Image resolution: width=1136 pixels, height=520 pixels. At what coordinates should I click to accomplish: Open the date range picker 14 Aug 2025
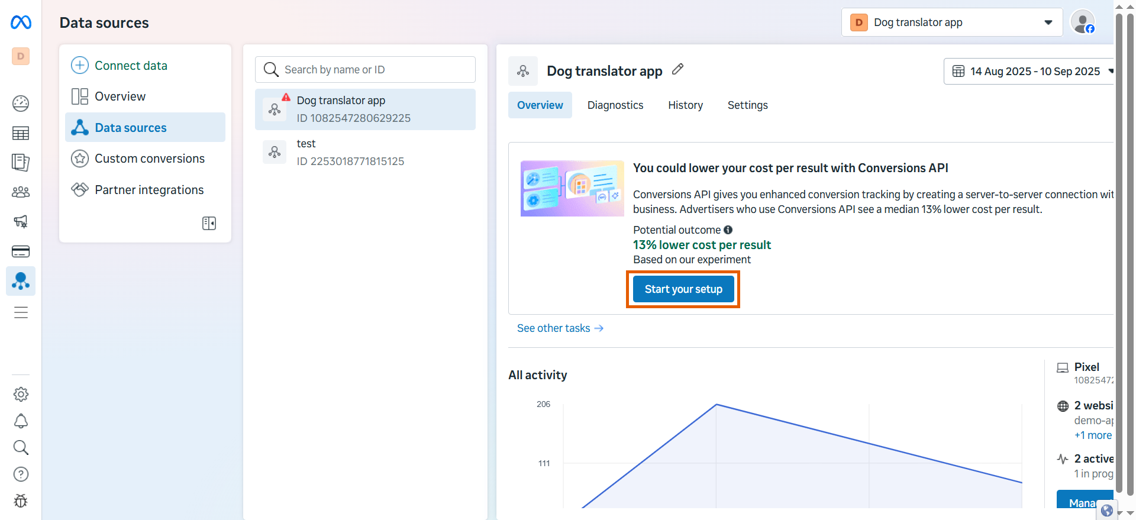point(1029,71)
